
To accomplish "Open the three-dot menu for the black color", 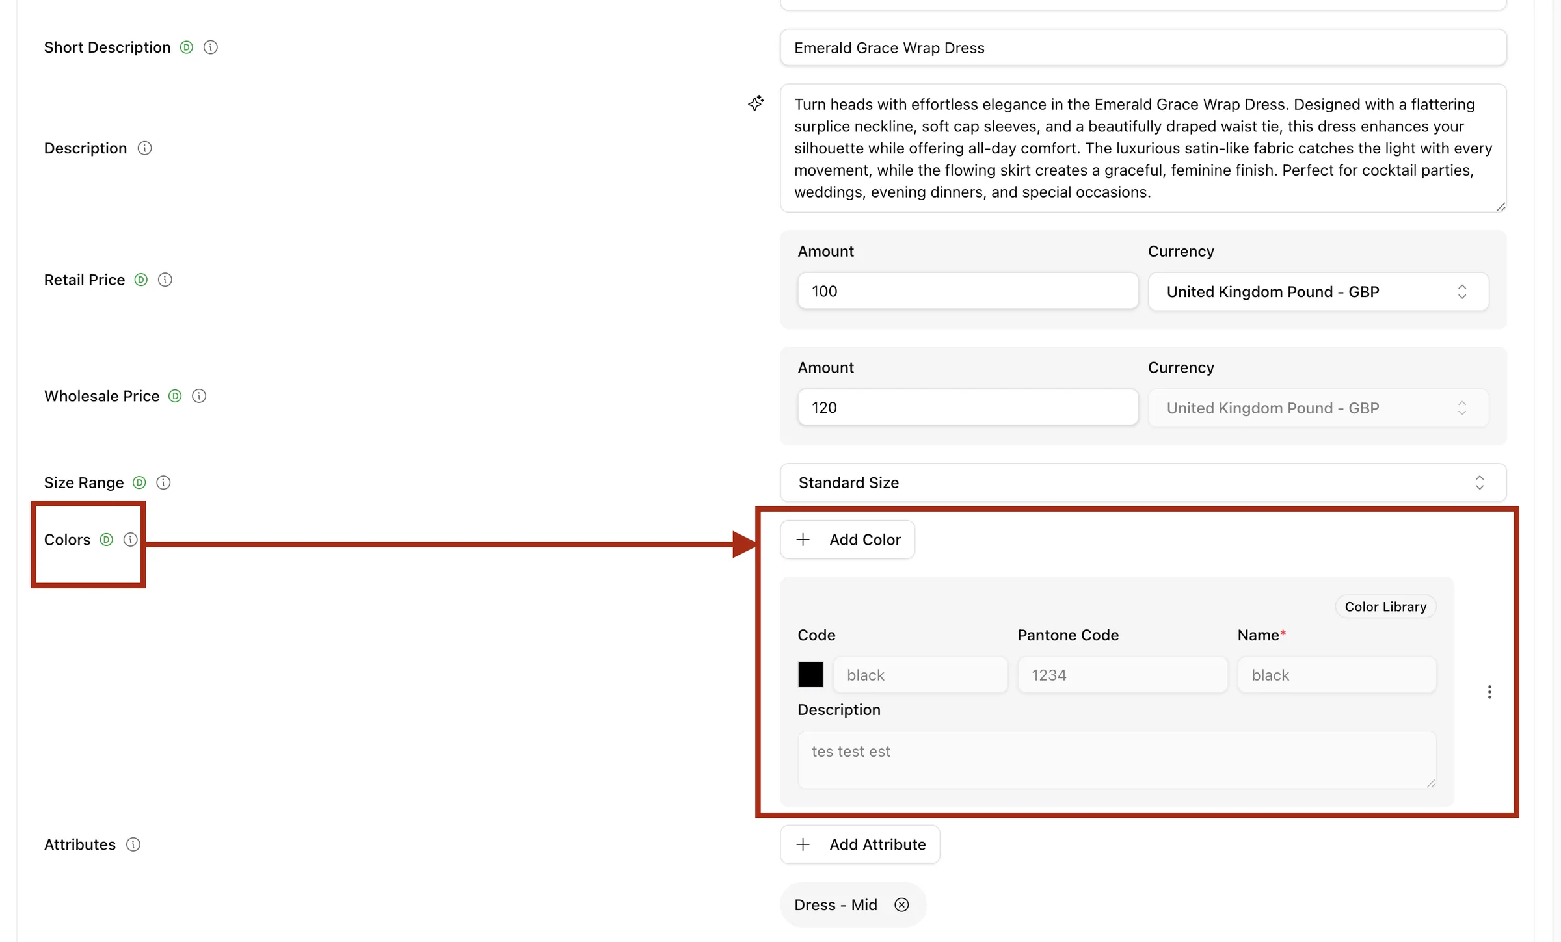I will coord(1489,692).
